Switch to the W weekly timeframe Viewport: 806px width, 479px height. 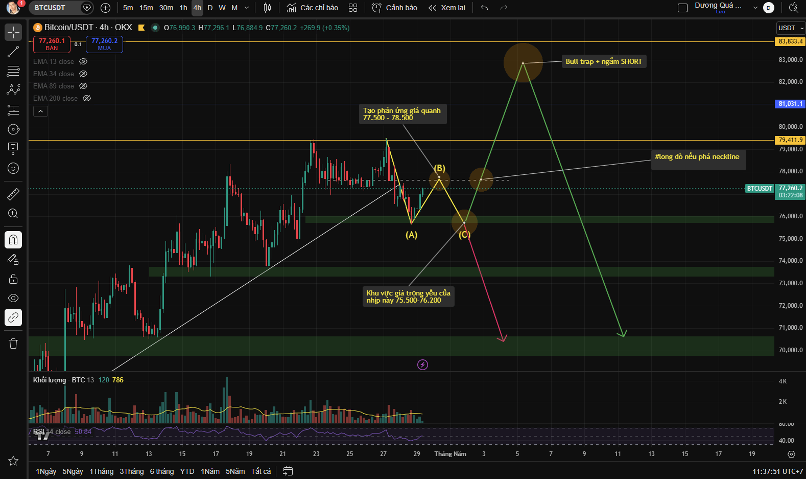[222, 8]
